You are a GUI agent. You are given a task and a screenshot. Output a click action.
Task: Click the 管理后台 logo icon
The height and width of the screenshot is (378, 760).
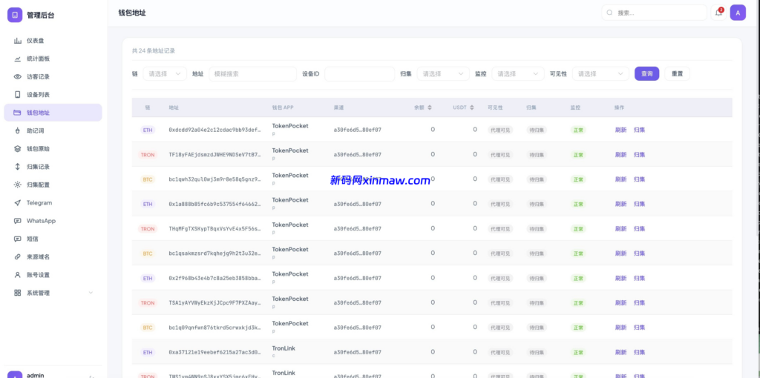click(15, 15)
